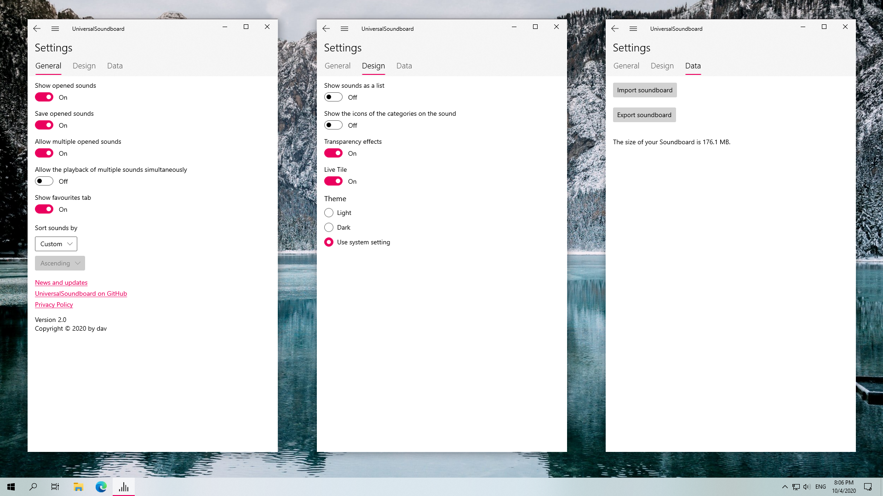Viewport: 883px width, 496px height.
Task: Click back arrow in the General settings window
Action: 37,28
